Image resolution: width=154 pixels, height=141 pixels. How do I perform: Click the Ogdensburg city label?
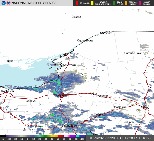click(85, 41)
